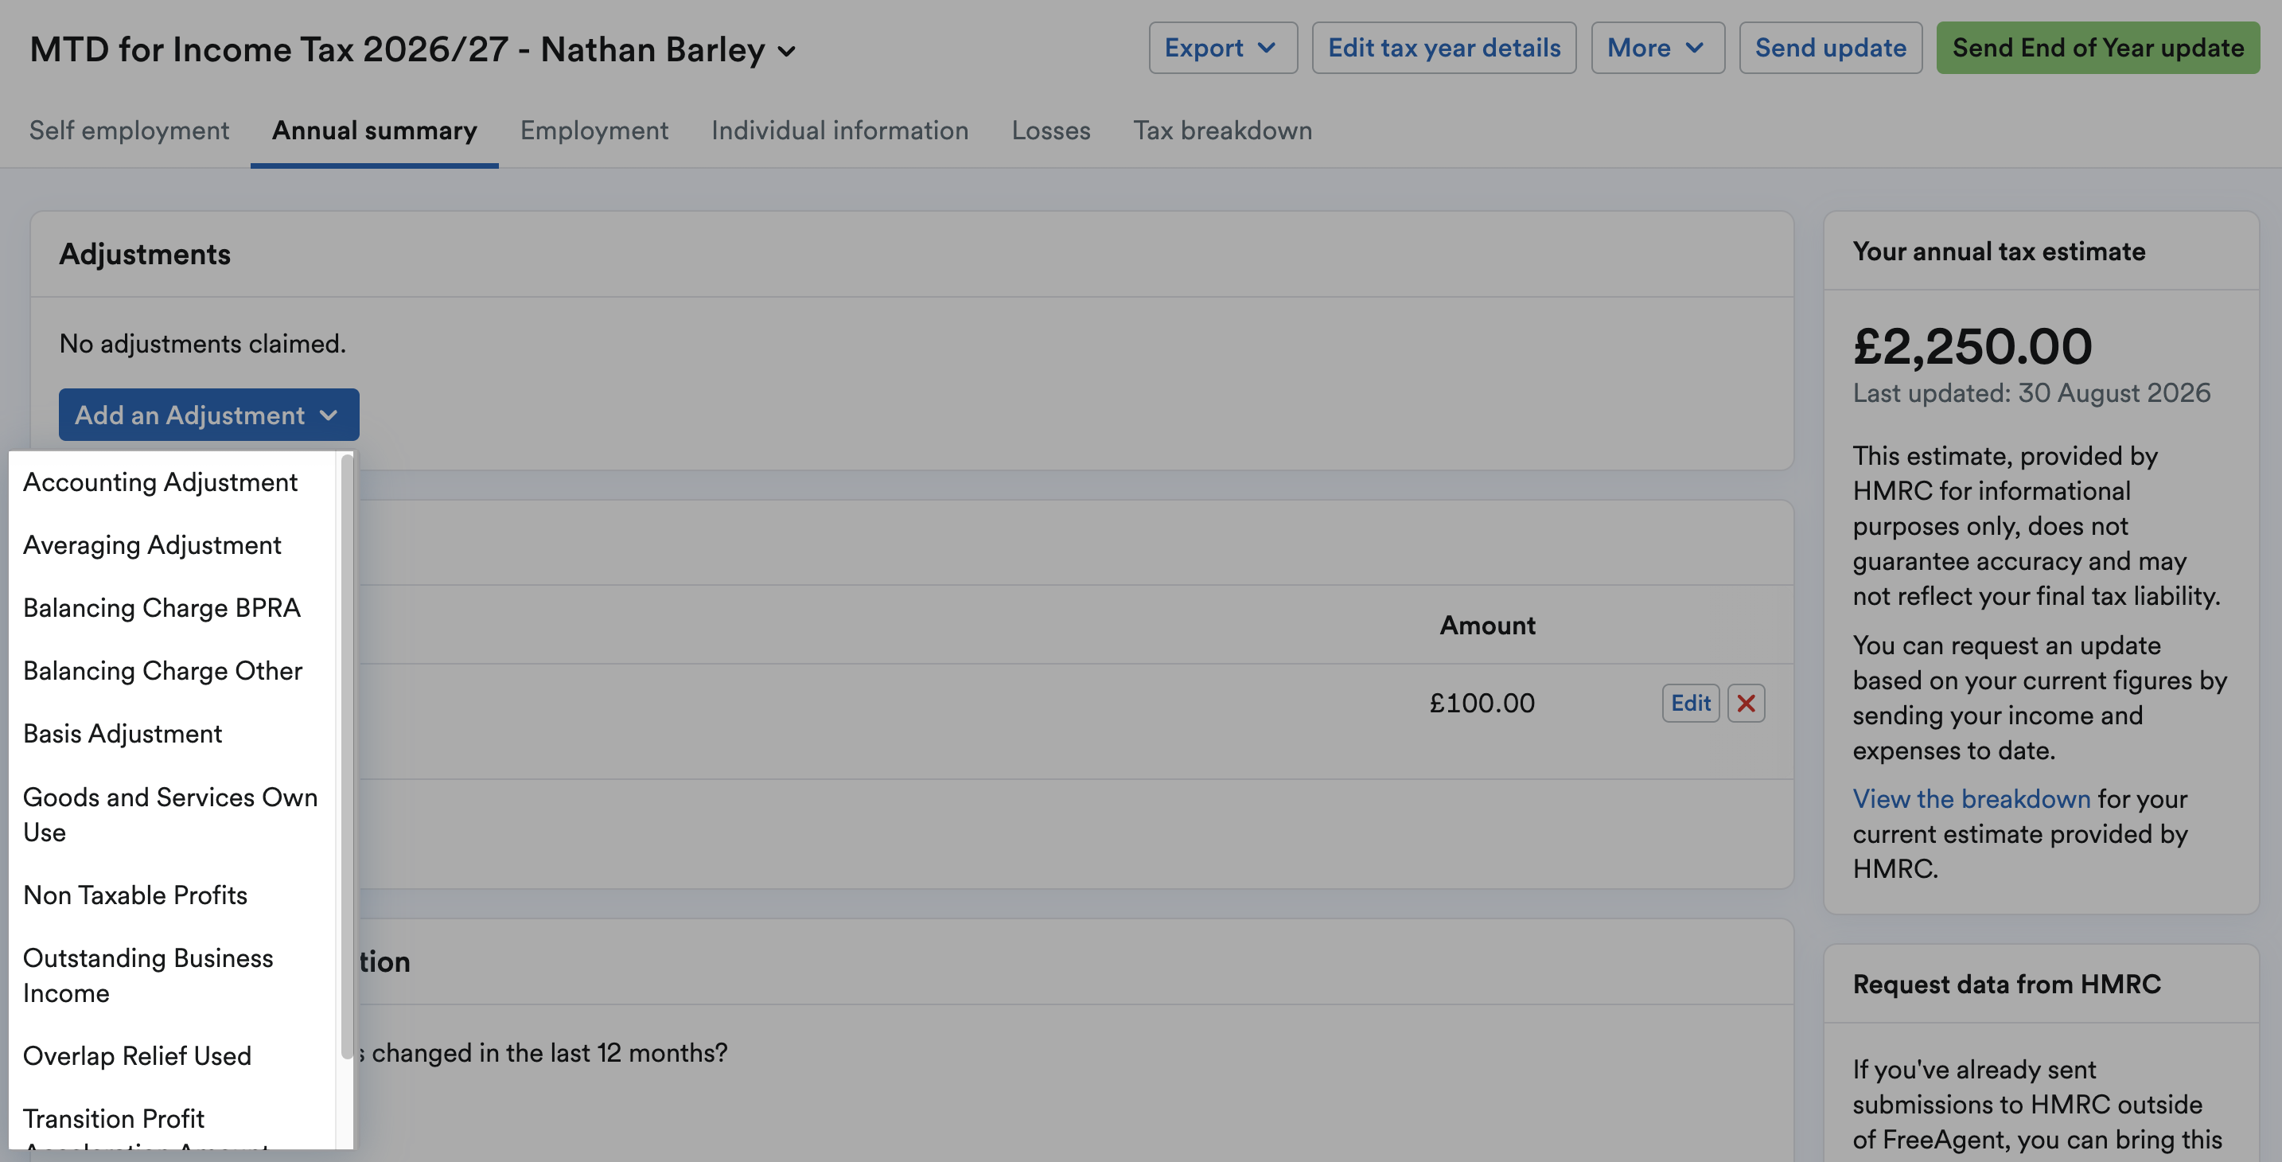This screenshot has width=2282, height=1162.
Task: Choose Accounting Adjustment from the list
Action: pyautogui.click(x=173, y=482)
